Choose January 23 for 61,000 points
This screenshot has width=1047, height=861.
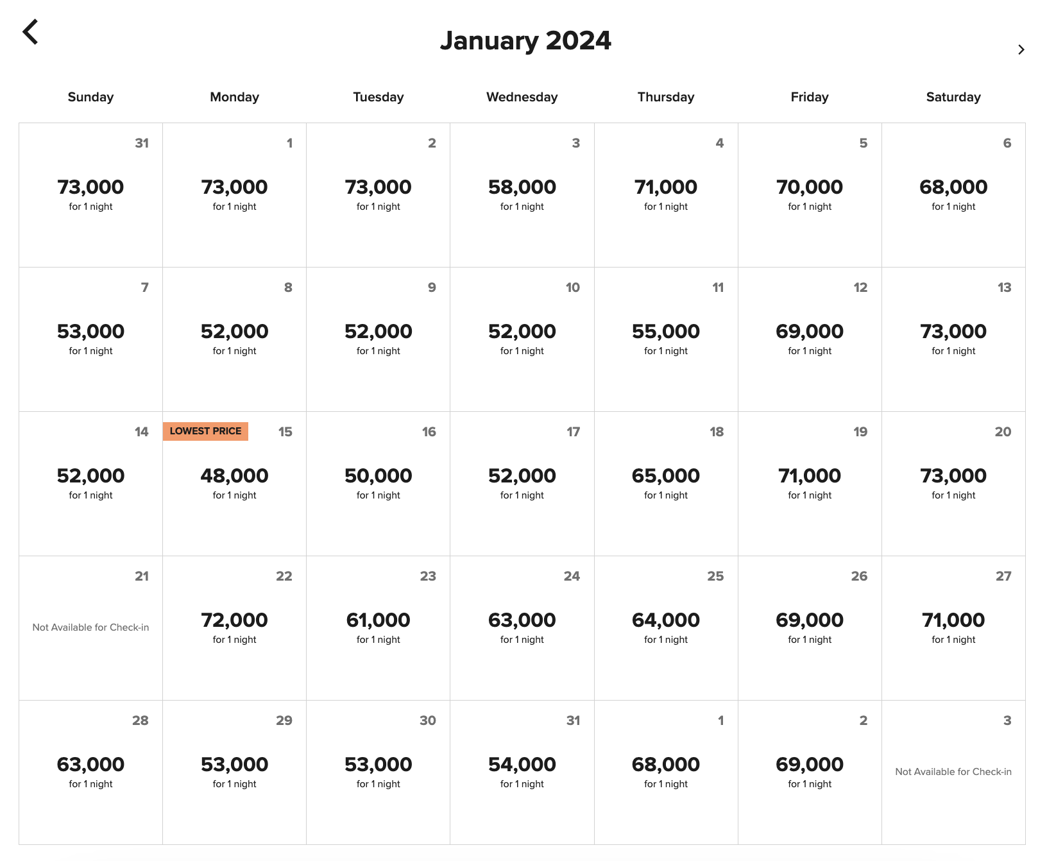click(x=378, y=627)
